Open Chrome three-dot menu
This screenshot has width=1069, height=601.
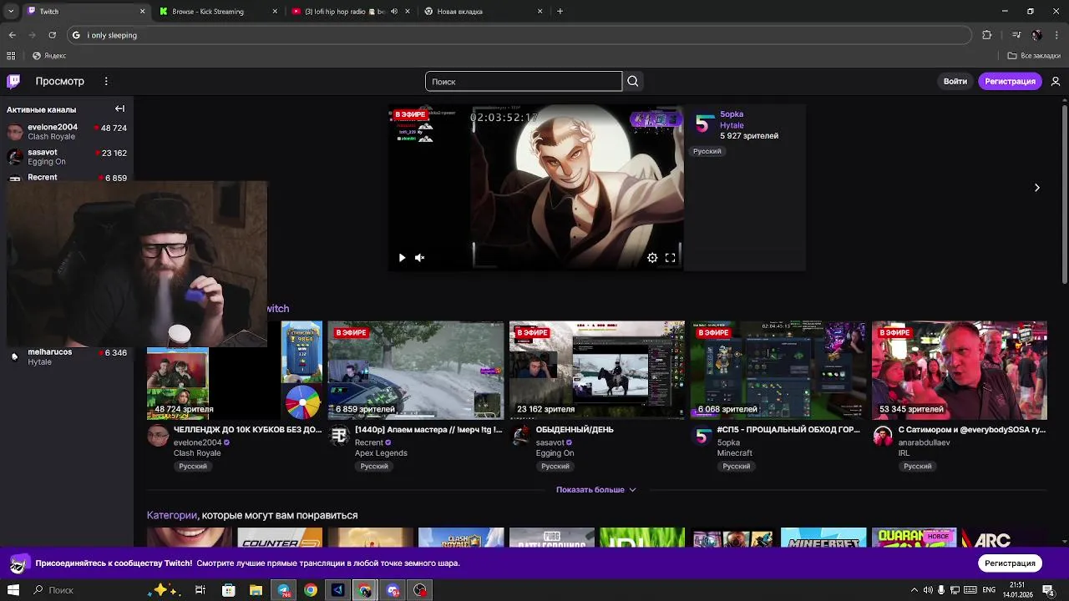tap(1055, 35)
